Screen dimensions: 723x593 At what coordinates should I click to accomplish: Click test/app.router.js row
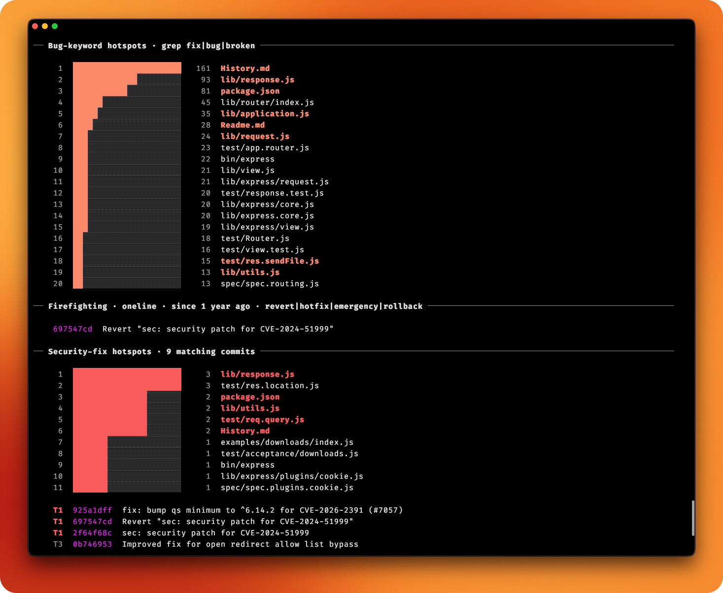265,148
